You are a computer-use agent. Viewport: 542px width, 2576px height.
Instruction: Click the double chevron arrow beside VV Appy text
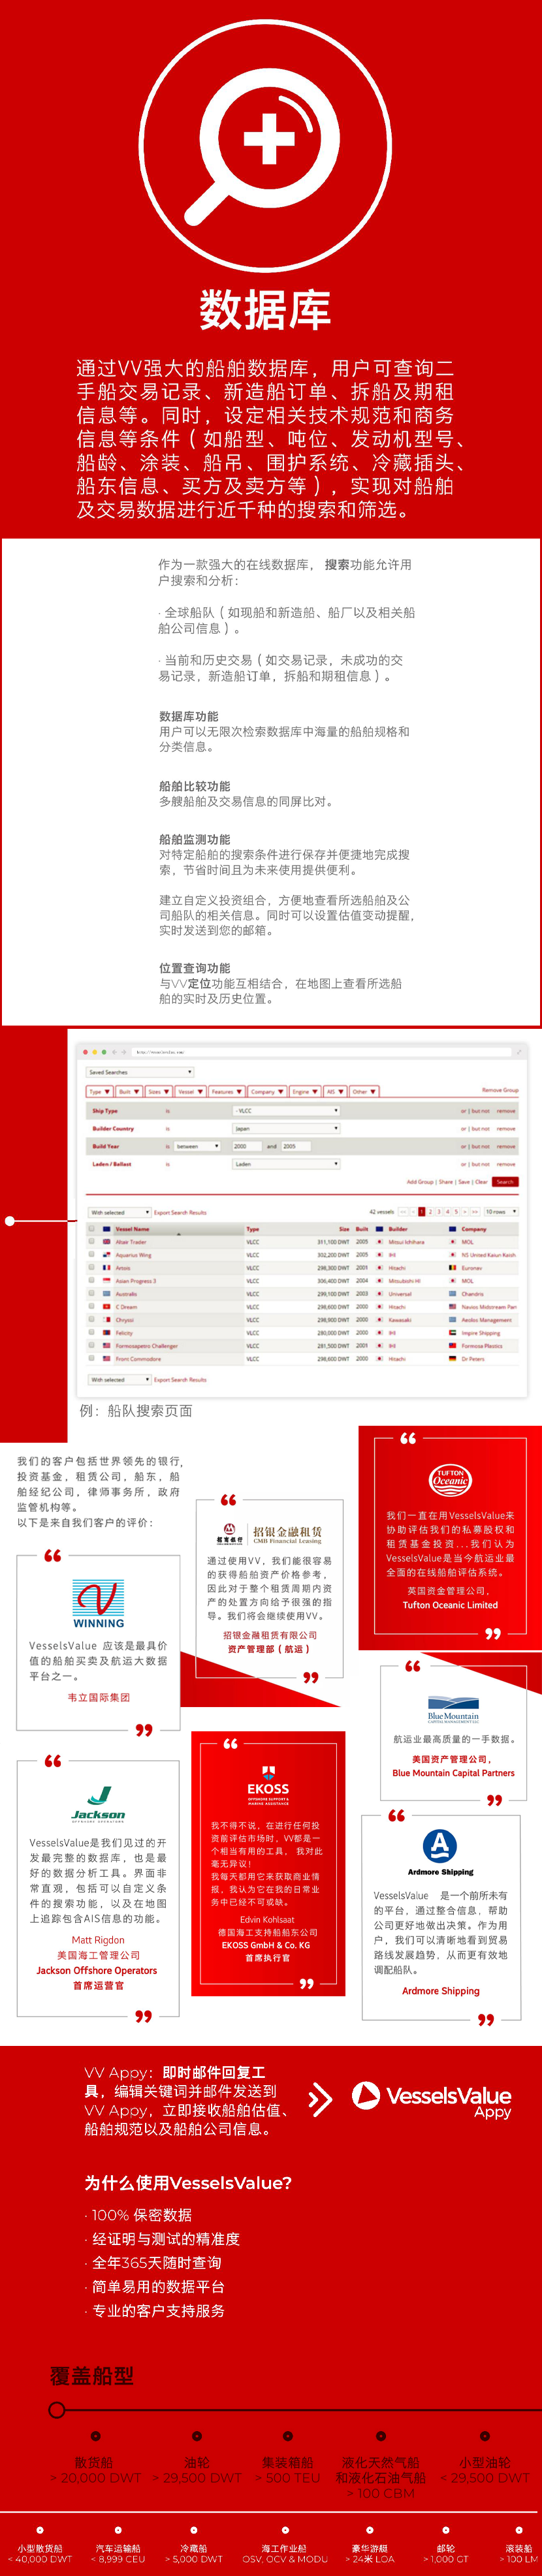click(319, 2099)
